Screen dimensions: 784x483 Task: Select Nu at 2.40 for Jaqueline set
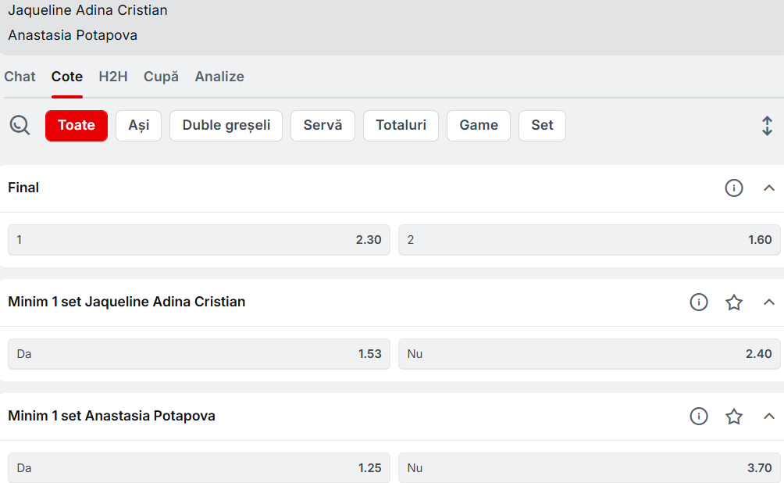click(x=590, y=354)
